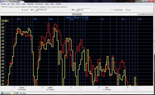Open the PlotSets menu

tap(59, 4)
